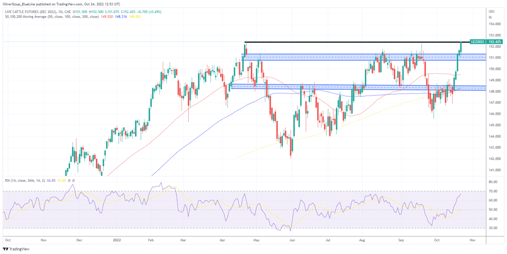Click the RSI axis label 60.00

point(493,200)
